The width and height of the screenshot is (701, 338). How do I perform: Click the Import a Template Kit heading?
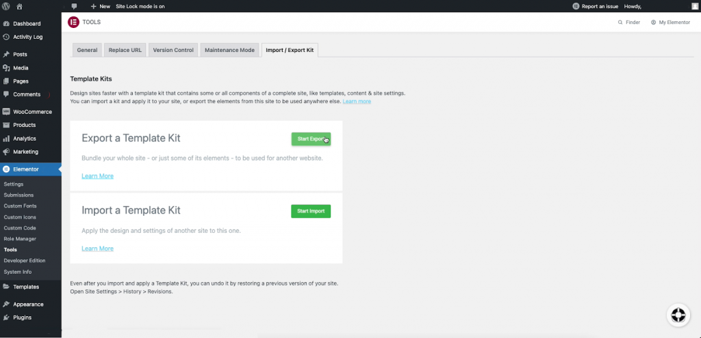(x=131, y=210)
